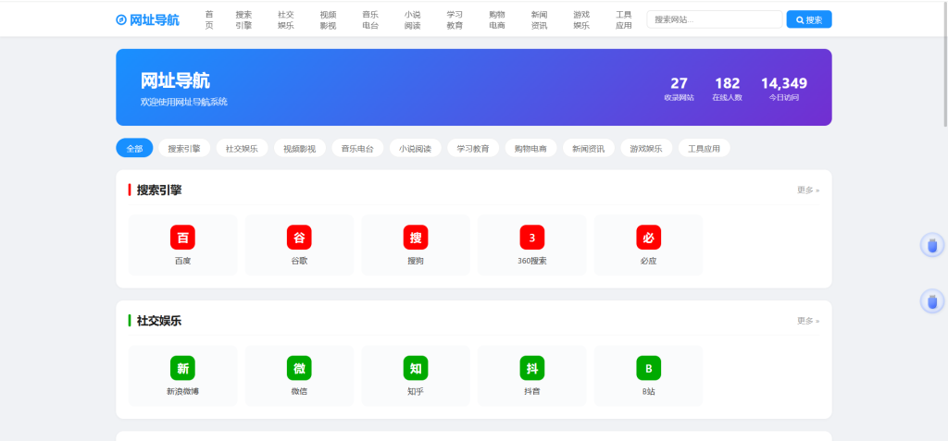The width and height of the screenshot is (948, 441).
Task: Select the 购物电商 filter pill
Action: coord(530,148)
